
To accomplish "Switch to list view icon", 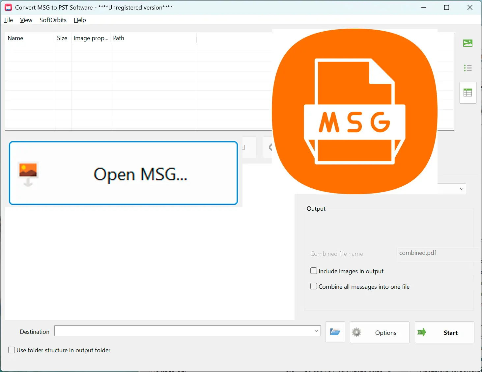I will pyautogui.click(x=468, y=68).
